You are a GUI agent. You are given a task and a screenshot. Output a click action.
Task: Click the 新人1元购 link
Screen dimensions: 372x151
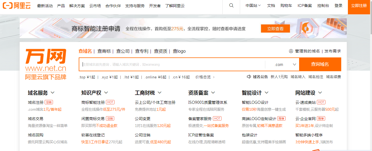[279, 77]
